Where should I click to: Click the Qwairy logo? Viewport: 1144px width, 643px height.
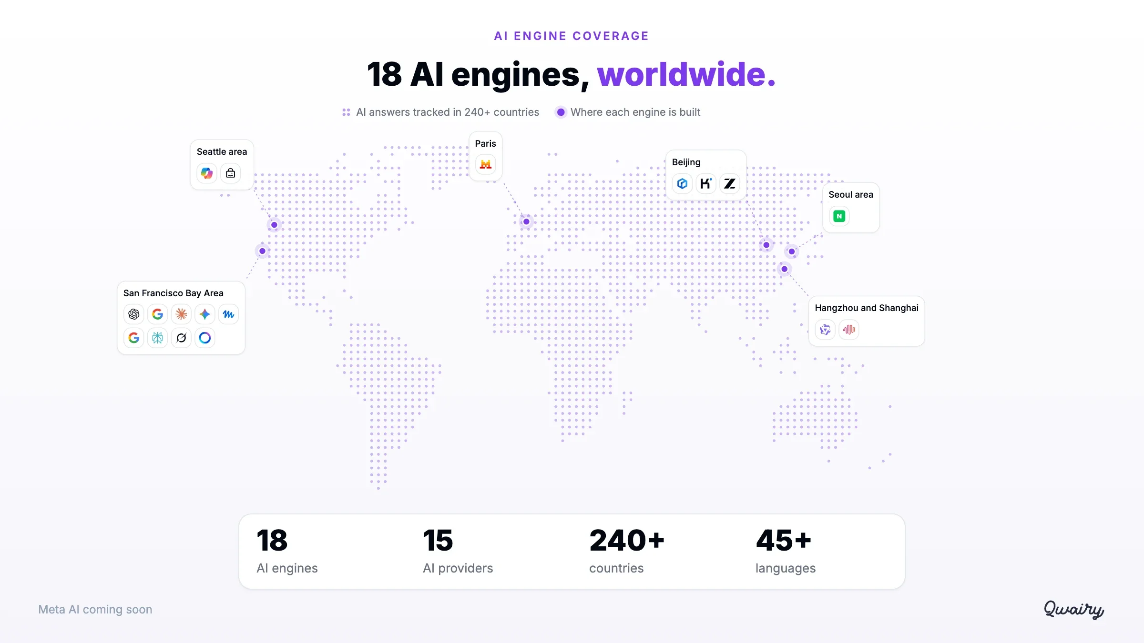pyautogui.click(x=1074, y=609)
